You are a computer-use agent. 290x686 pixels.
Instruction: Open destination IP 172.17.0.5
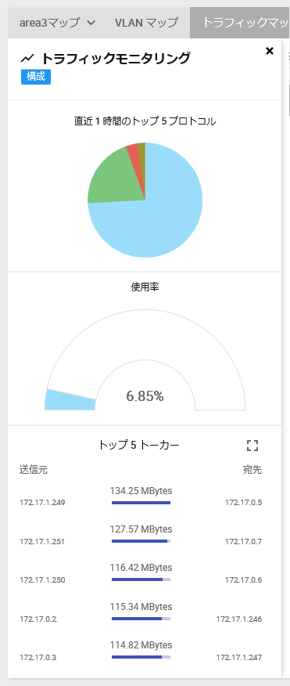[x=244, y=503]
